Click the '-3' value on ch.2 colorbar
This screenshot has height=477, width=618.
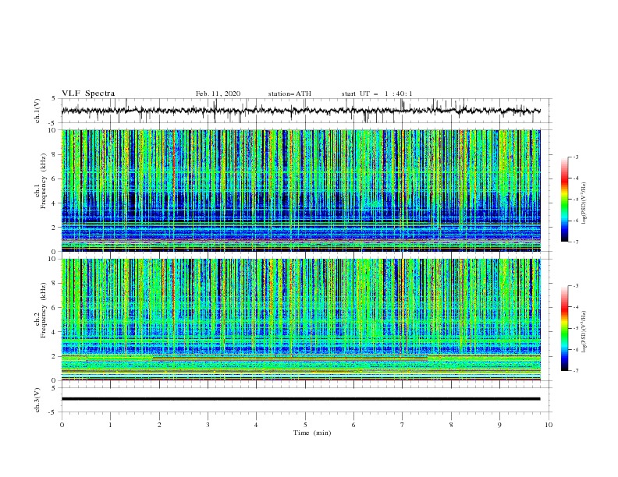(575, 286)
